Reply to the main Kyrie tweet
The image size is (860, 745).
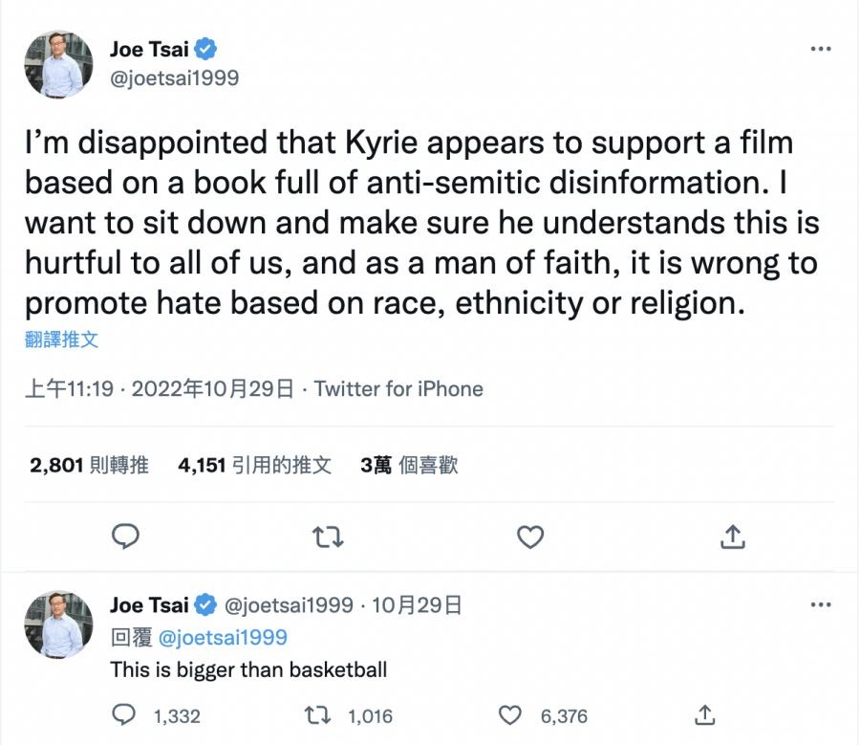(x=126, y=537)
